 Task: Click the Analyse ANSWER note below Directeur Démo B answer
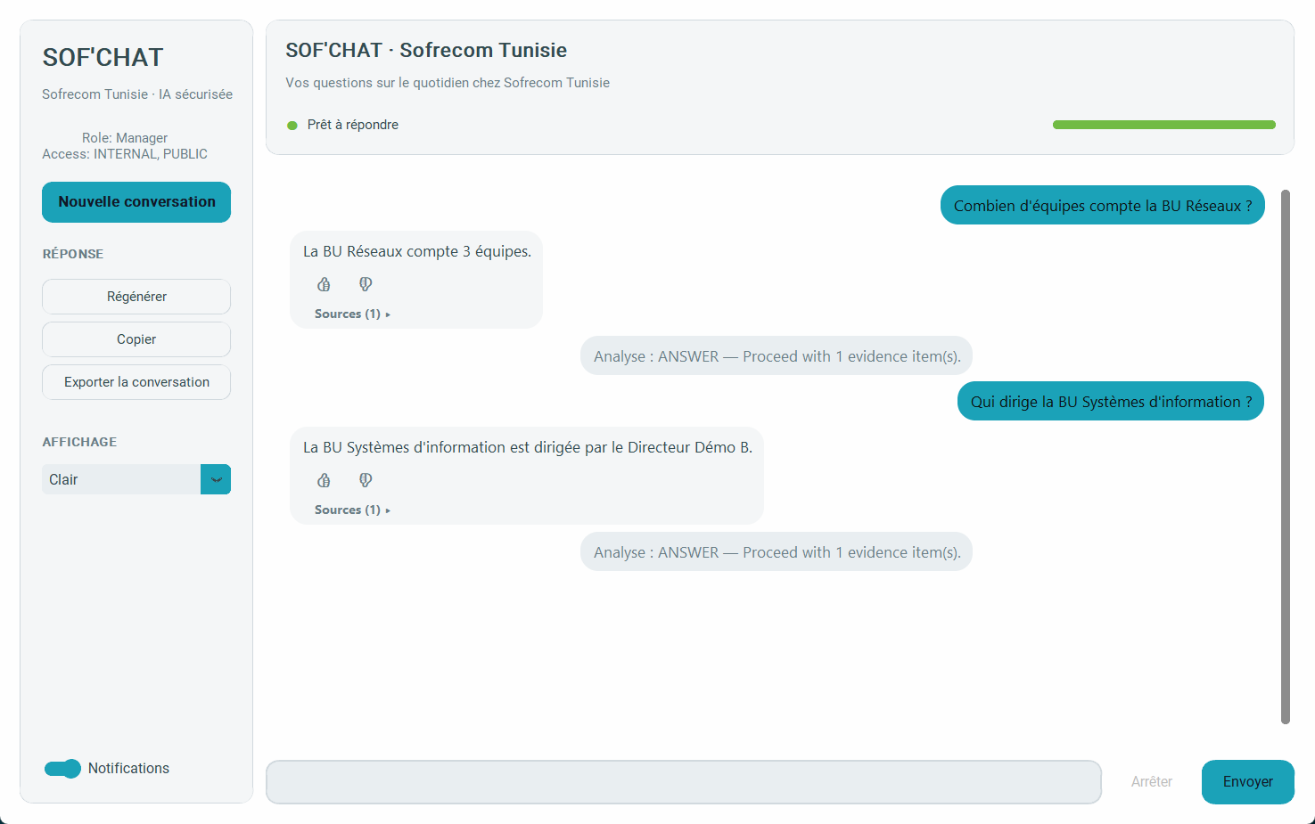tap(777, 552)
